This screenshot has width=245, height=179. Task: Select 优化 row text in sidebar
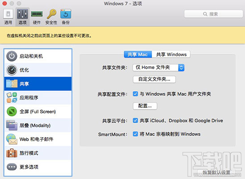[x=24, y=70]
